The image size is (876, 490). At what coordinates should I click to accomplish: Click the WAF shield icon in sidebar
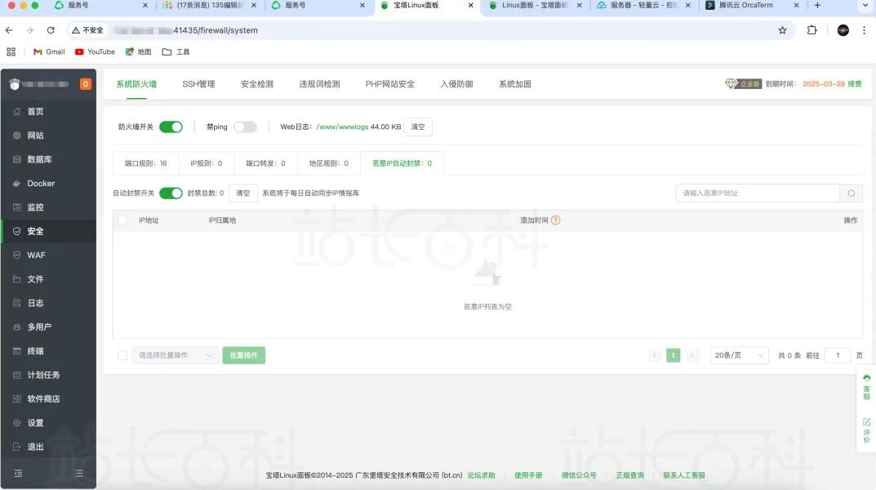[x=17, y=256]
